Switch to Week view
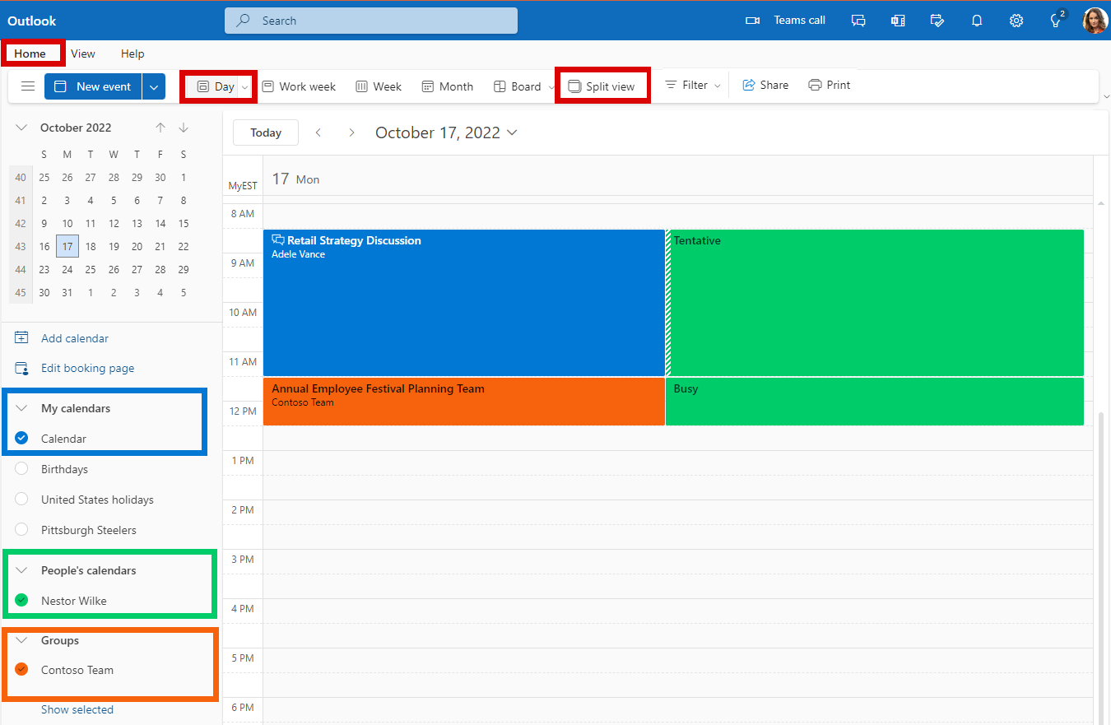The height and width of the screenshot is (725, 1111). (x=379, y=86)
